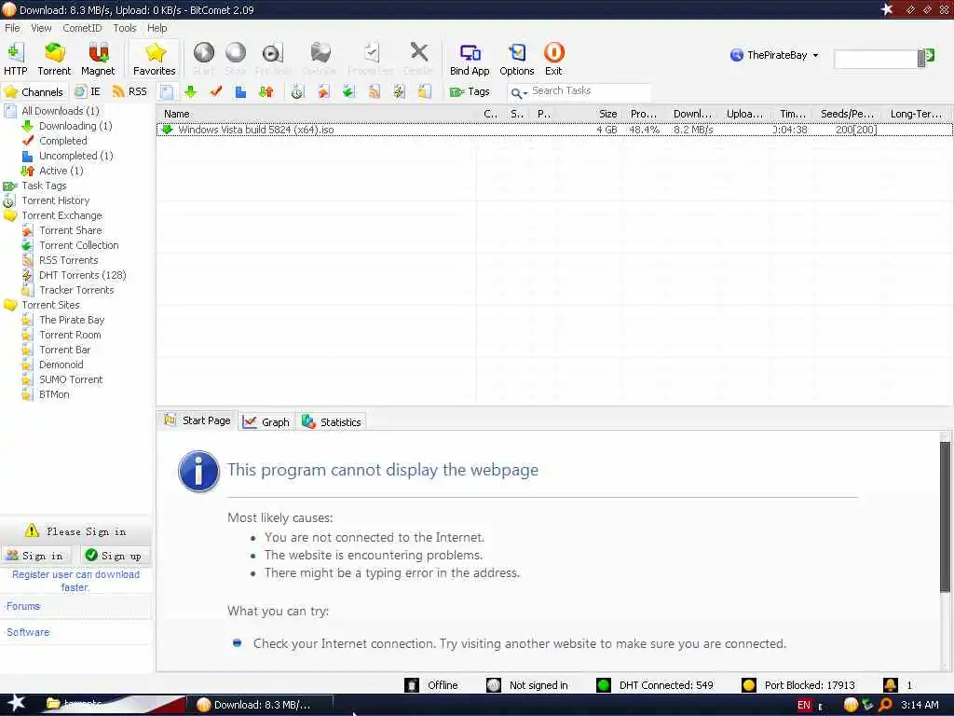Open Register user can download faster link
Viewport: 954px width, 716px height.
76,581
